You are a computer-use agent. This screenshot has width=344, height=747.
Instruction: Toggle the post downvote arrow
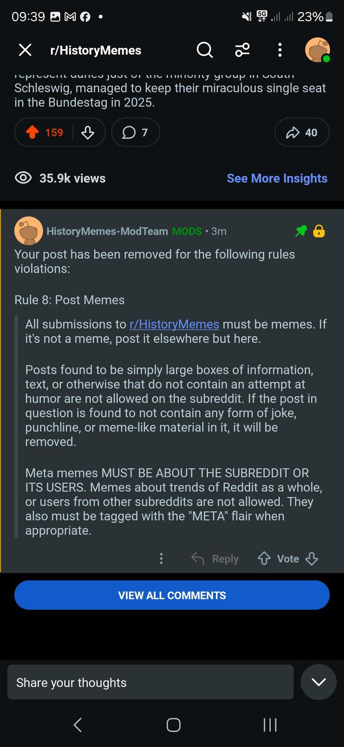pos(88,132)
